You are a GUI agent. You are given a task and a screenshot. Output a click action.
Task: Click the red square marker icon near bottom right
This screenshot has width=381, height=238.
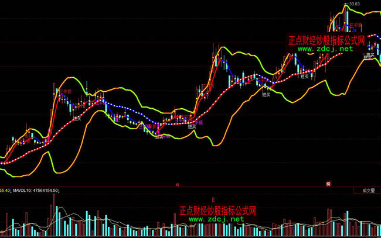(x=328, y=184)
